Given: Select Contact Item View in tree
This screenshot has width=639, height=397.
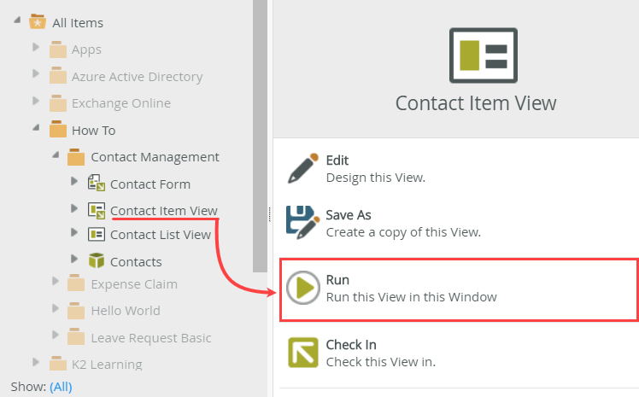Looking at the screenshot, I should (163, 210).
